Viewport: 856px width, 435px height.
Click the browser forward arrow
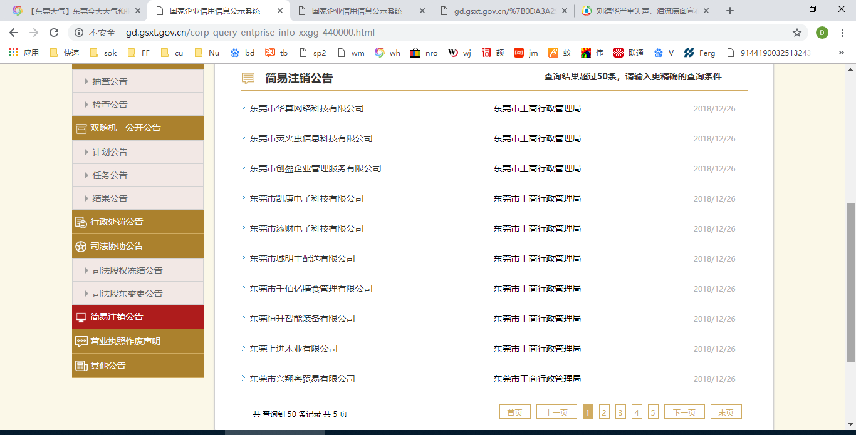(34, 33)
